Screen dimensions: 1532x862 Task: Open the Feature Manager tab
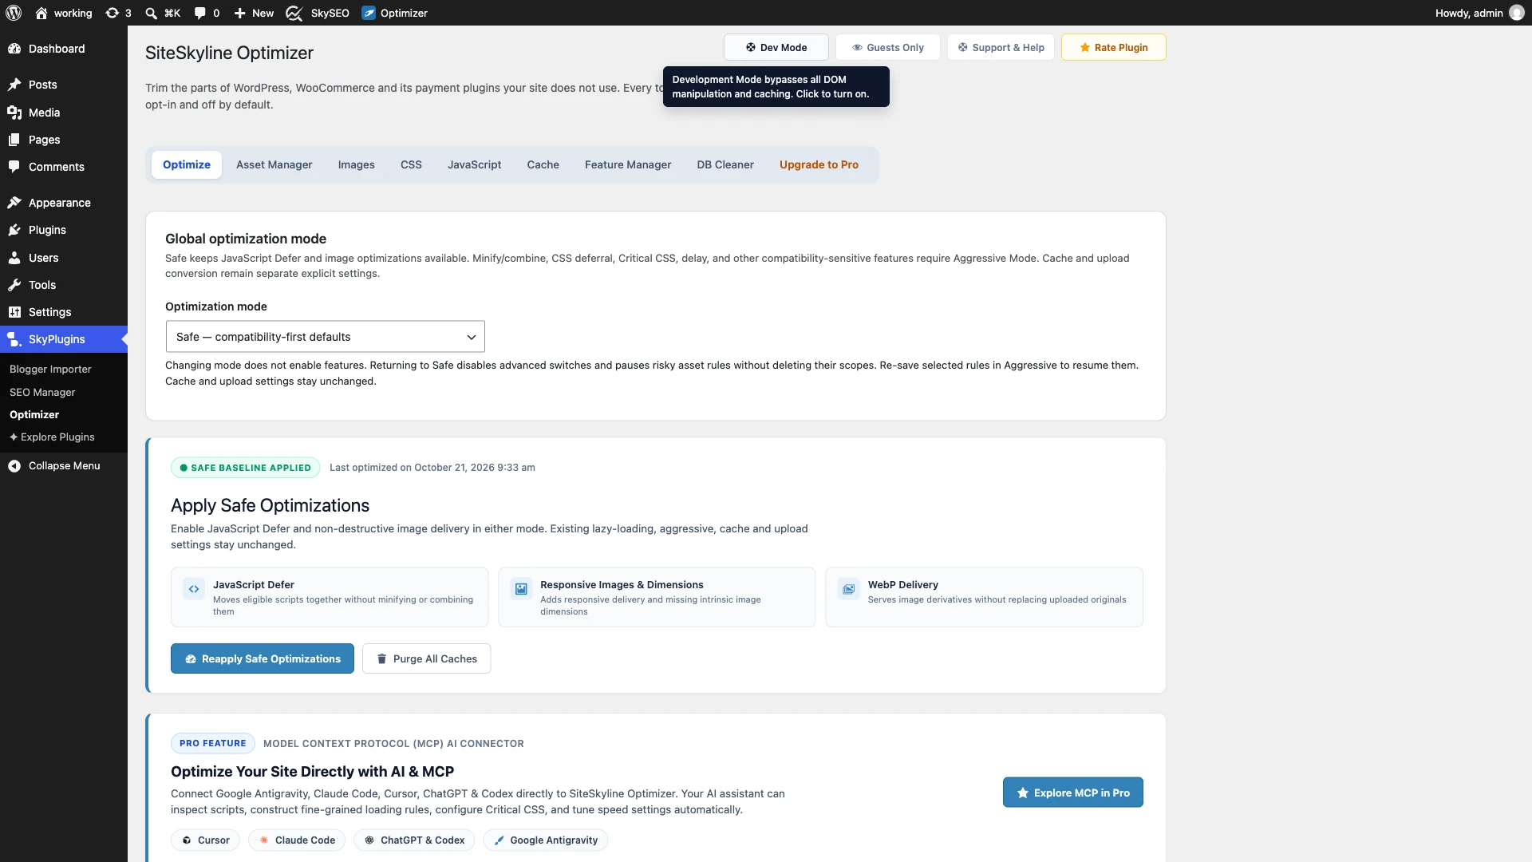coord(628,164)
